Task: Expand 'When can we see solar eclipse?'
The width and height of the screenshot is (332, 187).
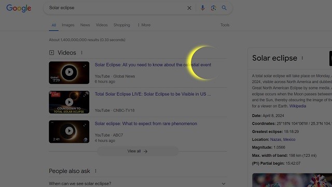Action: coord(137,183)
